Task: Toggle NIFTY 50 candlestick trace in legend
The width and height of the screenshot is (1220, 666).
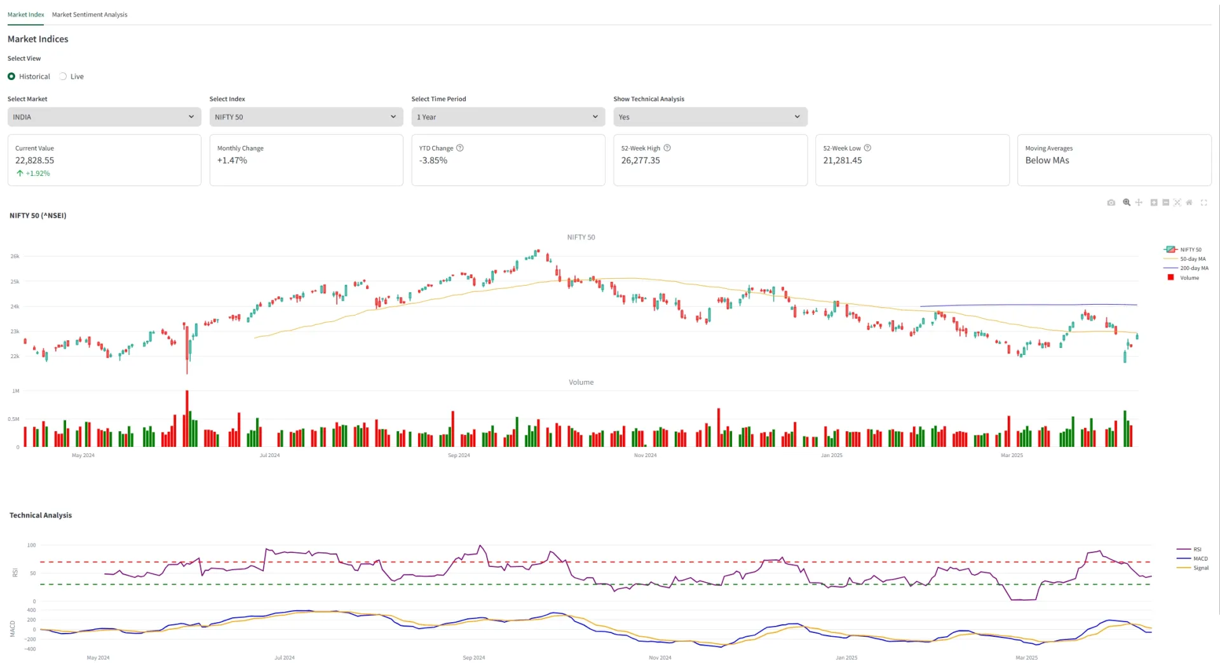Action: pyautogui.click(x=1183, y=250)
